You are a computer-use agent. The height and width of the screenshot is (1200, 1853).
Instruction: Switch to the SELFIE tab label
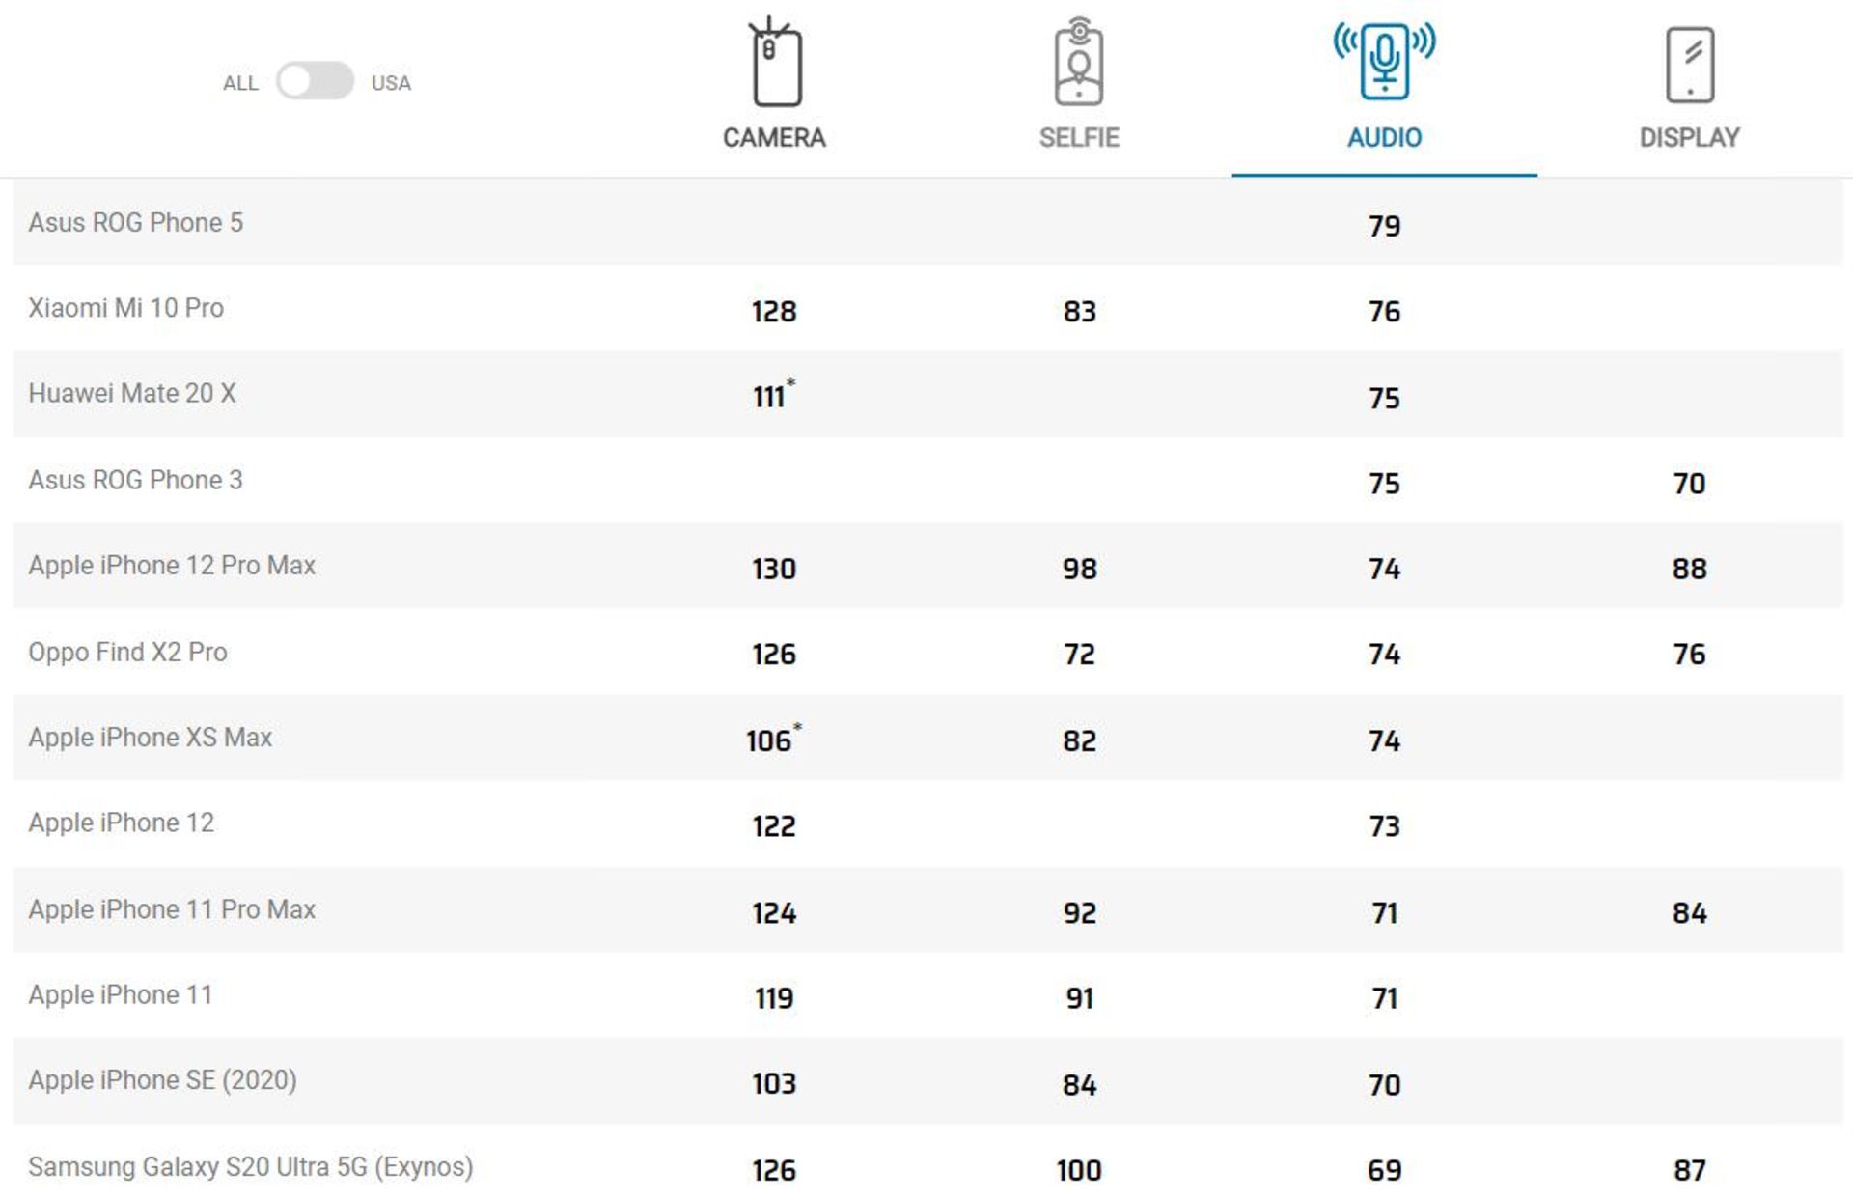[1079, 138]
